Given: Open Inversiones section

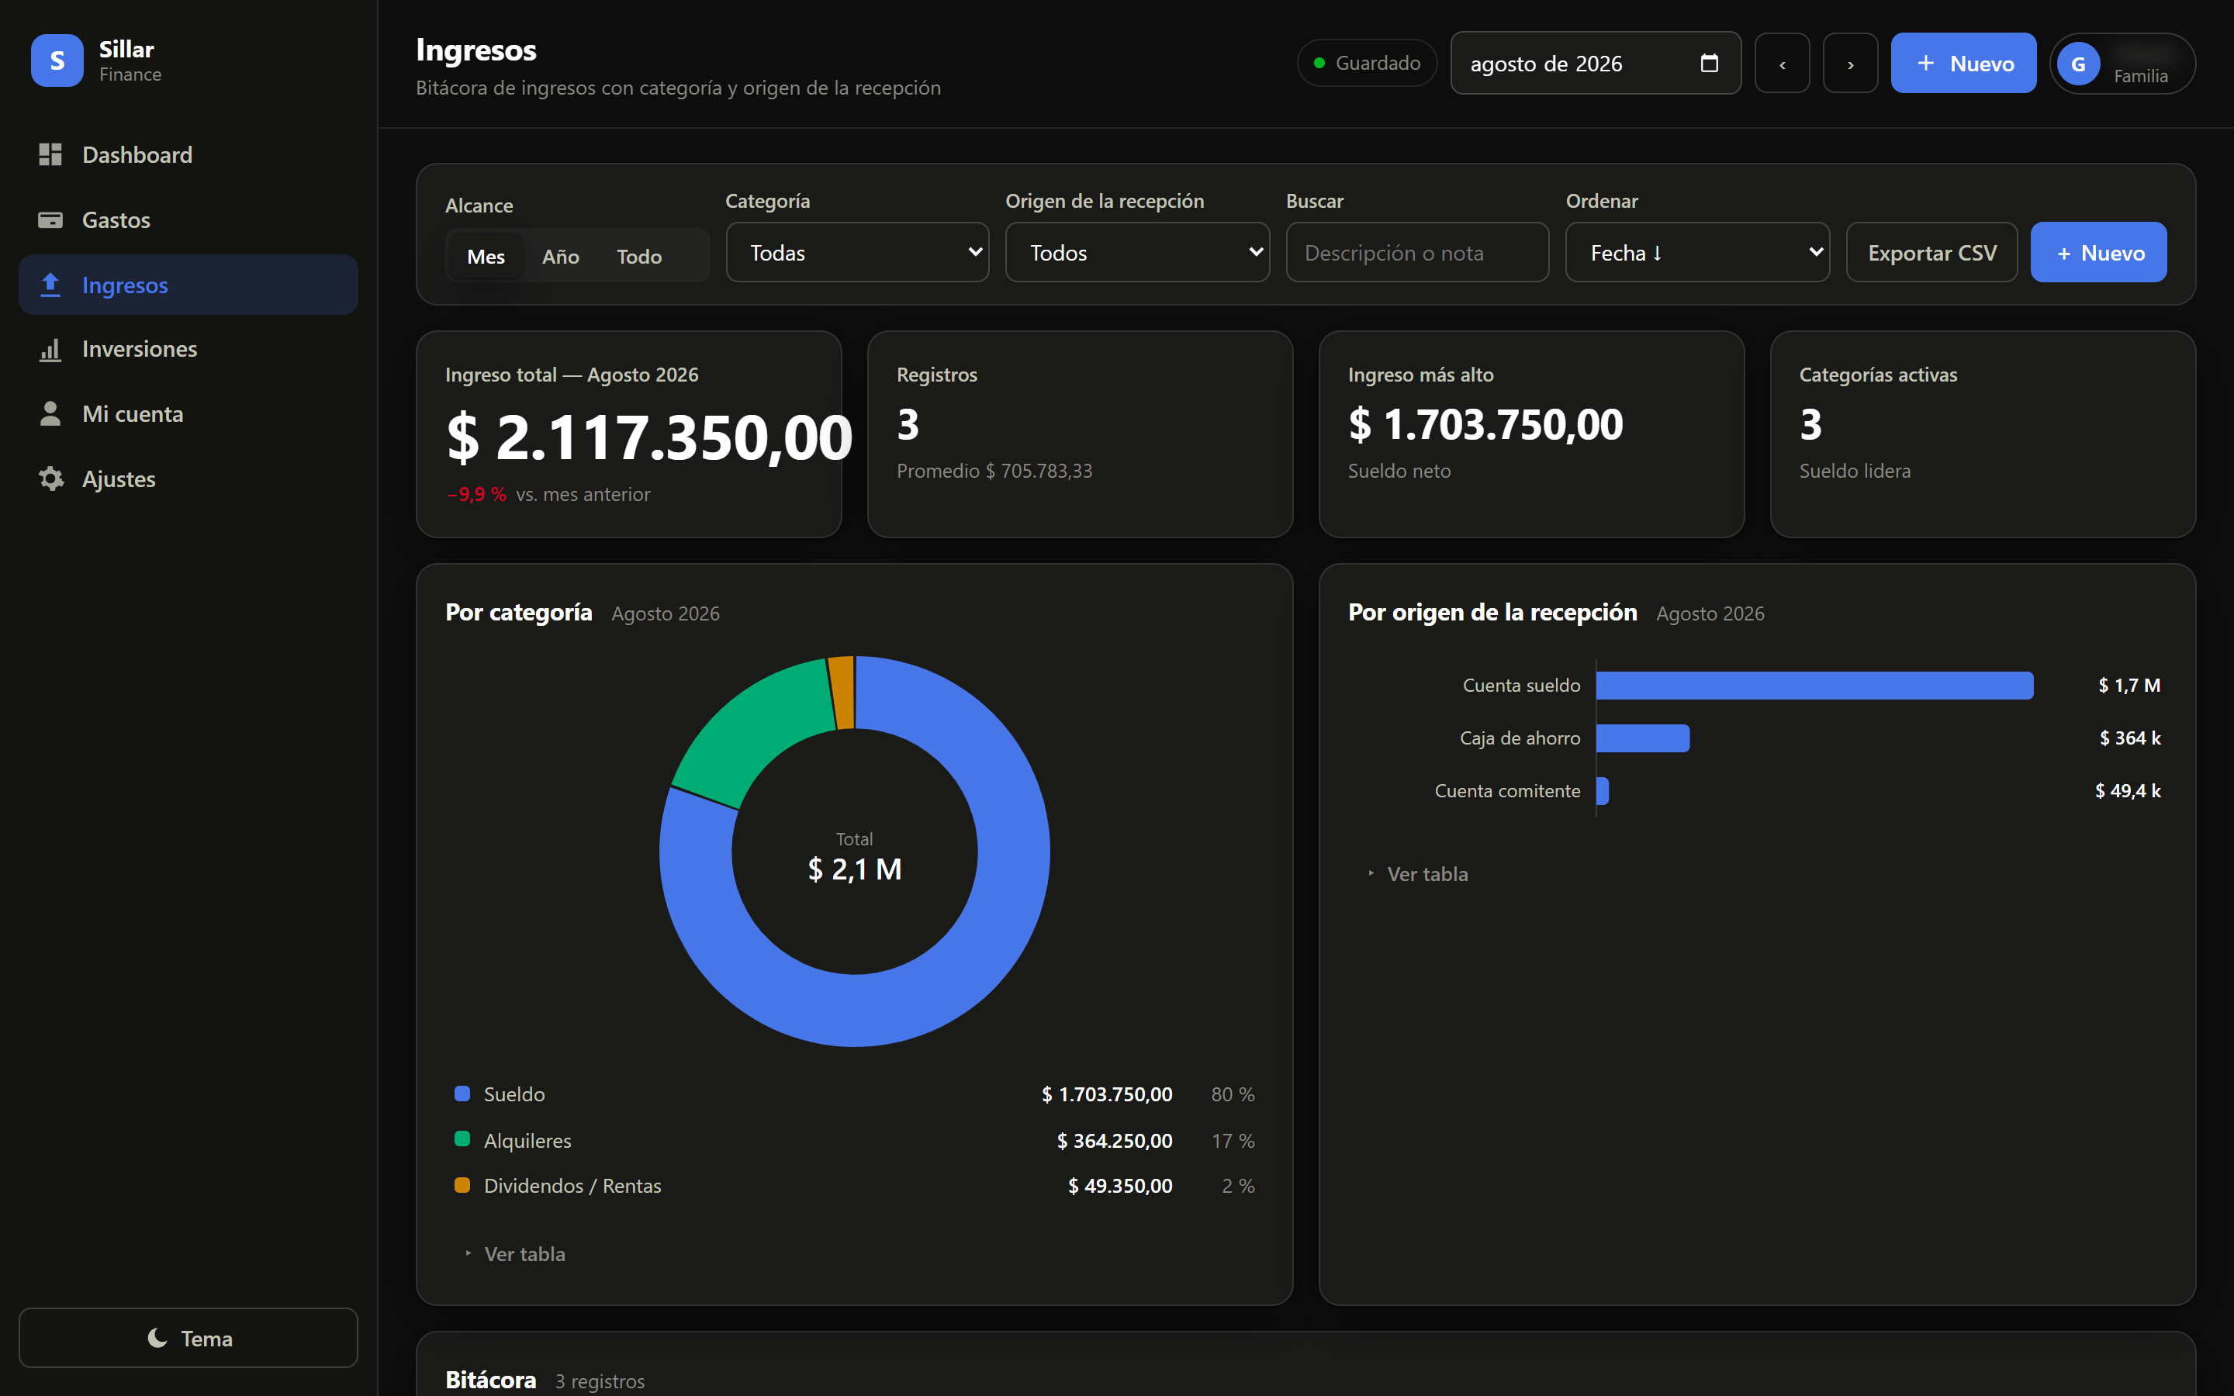Looking at the screenshot, I should click(188, 349).
